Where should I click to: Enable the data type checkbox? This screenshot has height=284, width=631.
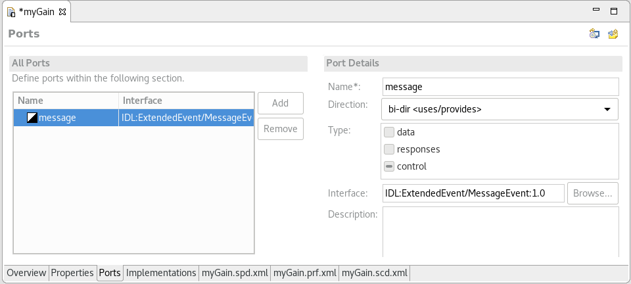point(389,132)
